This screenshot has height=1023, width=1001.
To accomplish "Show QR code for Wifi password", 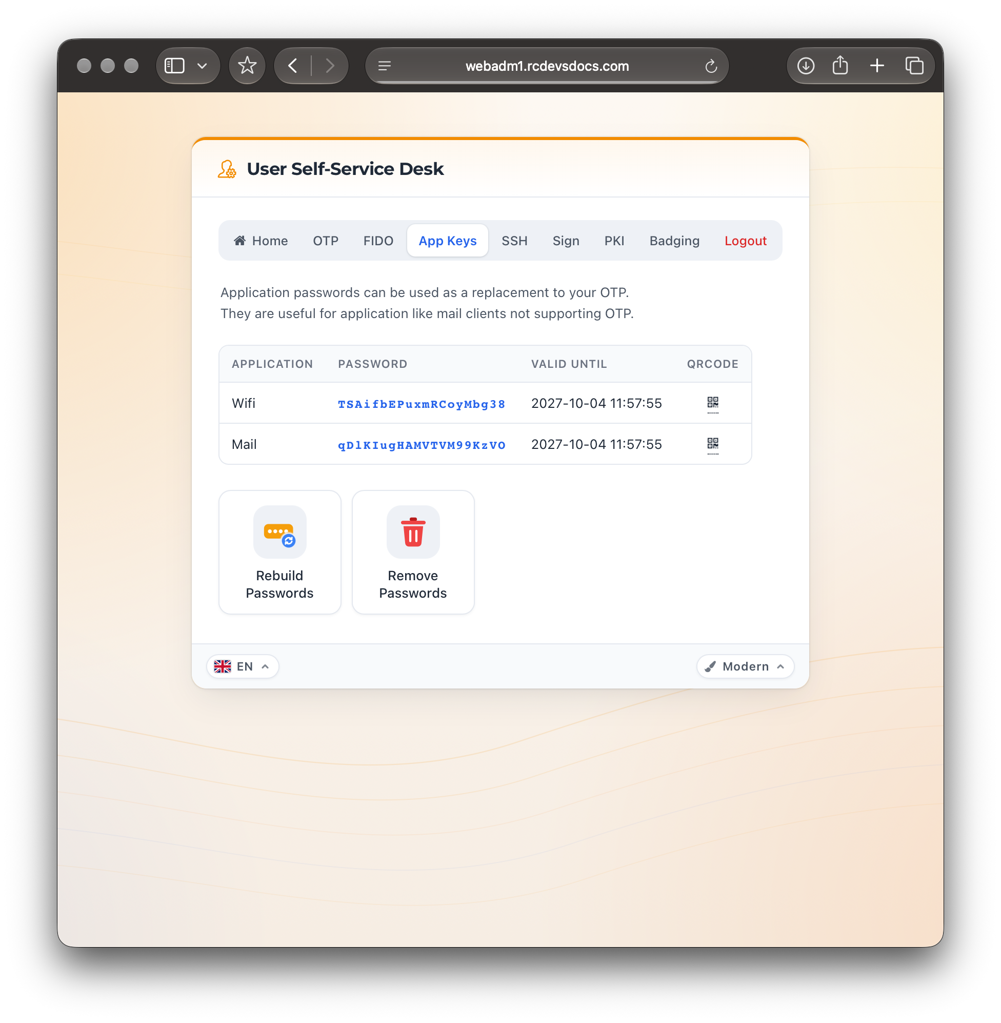I will pyautogui.click(x=712, y=404).
